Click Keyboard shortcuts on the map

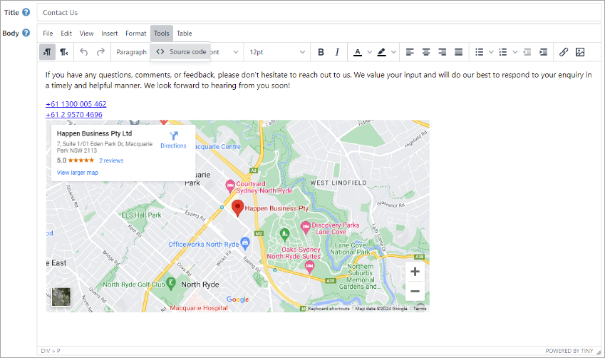(329, 309)
